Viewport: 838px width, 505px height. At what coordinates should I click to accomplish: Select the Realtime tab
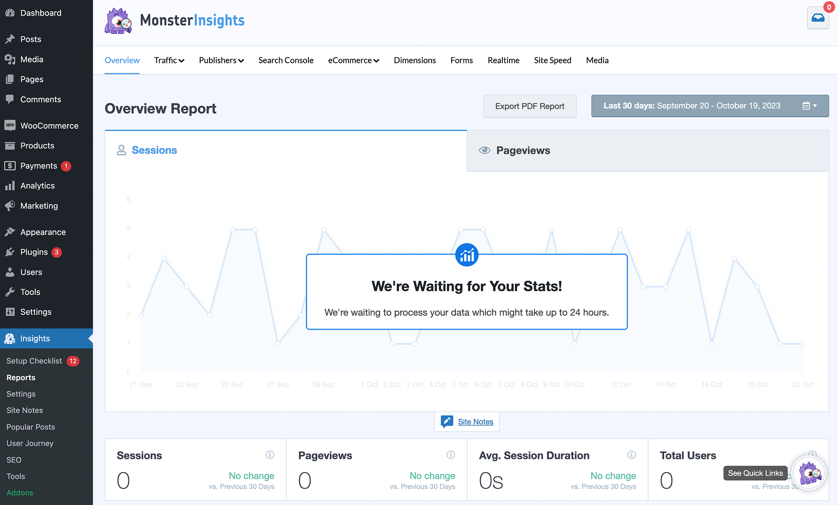tap(503, 60)
